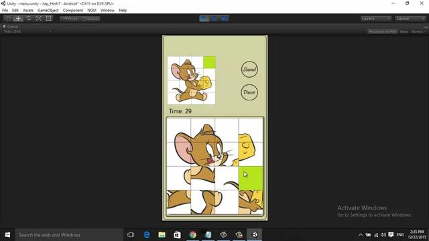Click puzzle tile with cheese top
The width and height of the screenshot is (429, 241).
(x=251, y=130)
